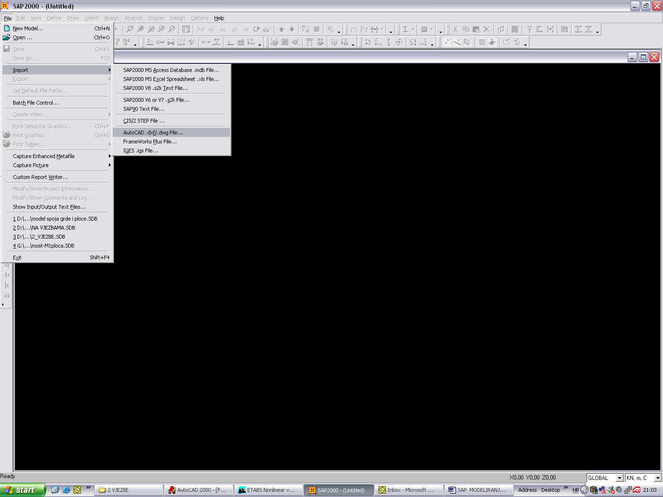Switch to the xy plane view
This screenshot has width=663, height=497.
pyautogui.click(x=211, y=29)
